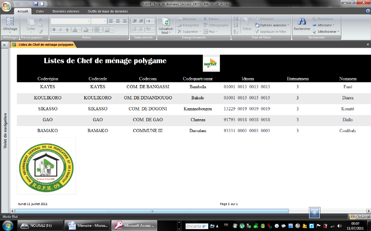This screenshot has height=231, width=371.
Task: Click the Remplacer button
Action: pos(323,19)
